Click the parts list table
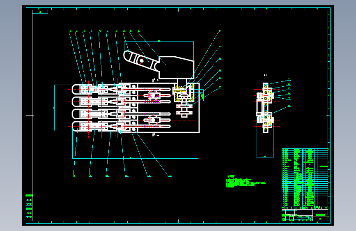 305,179
